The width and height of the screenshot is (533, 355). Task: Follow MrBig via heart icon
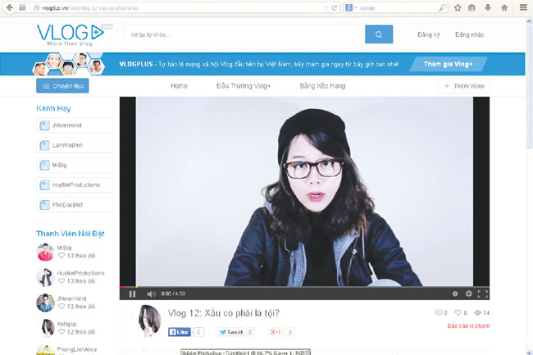point(61,256)
